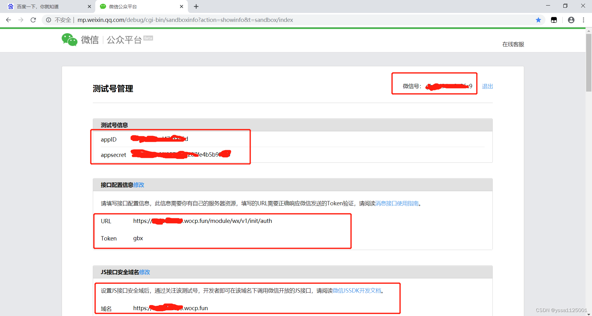The height and width of the screenshot is (316, 592).
Task: Click the Token value gbx
Action: tap(138, 238)
